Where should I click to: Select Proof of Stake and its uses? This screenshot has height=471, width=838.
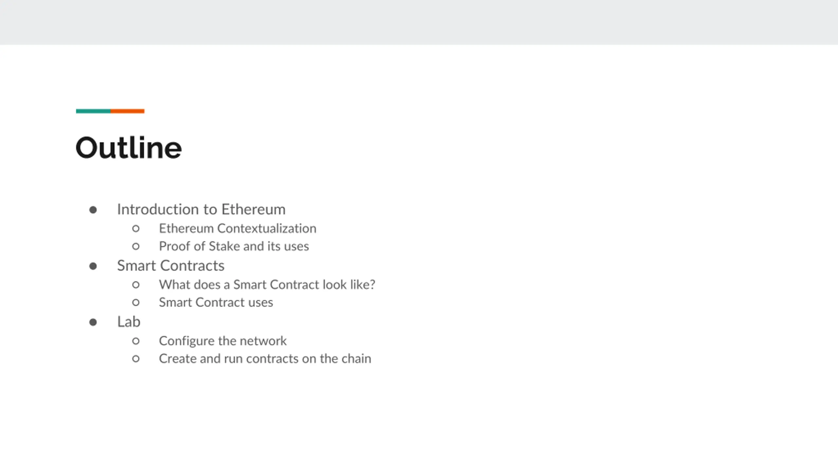(234, 246)
